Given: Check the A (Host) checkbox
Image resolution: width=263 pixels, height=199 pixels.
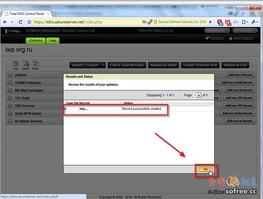Looking at the screenshot, I should tap(10, 75).
